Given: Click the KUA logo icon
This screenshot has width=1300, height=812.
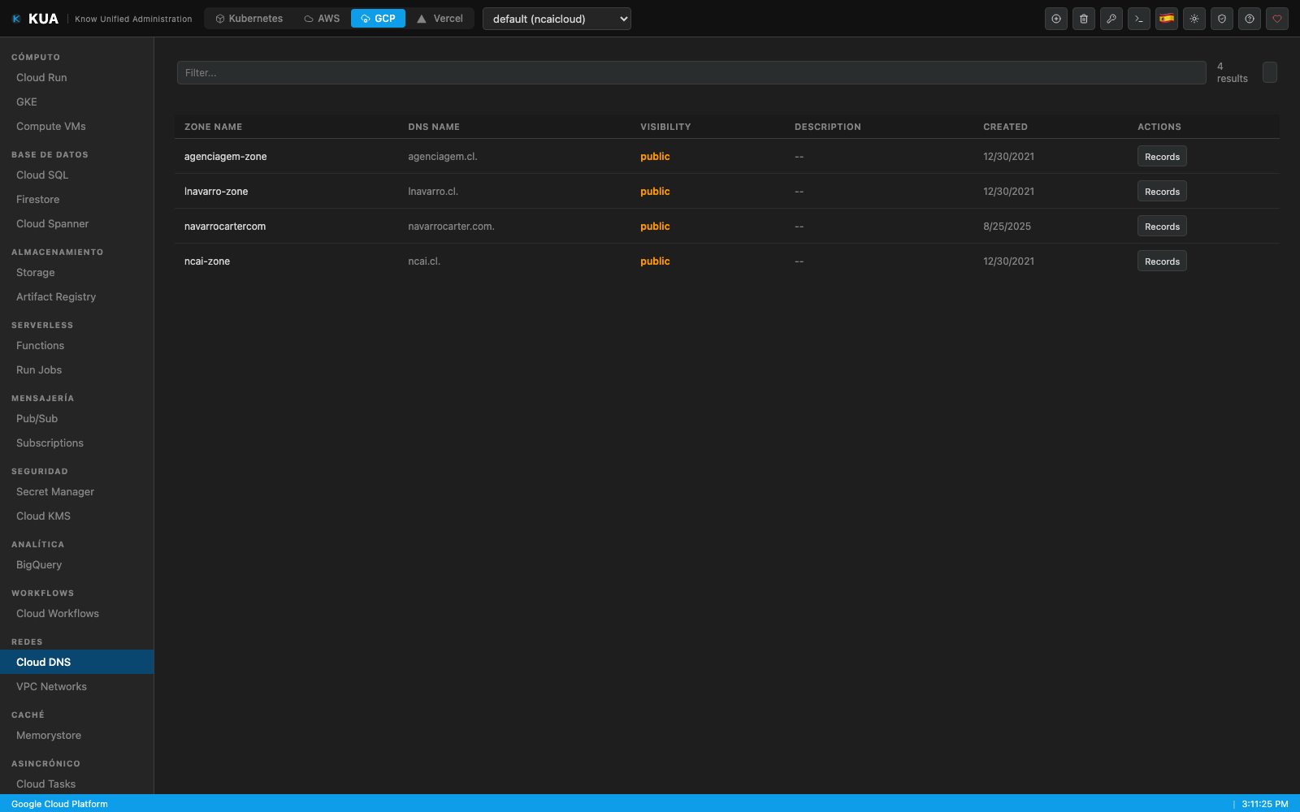Looking at the screenshot, I should tap(16, 19).
